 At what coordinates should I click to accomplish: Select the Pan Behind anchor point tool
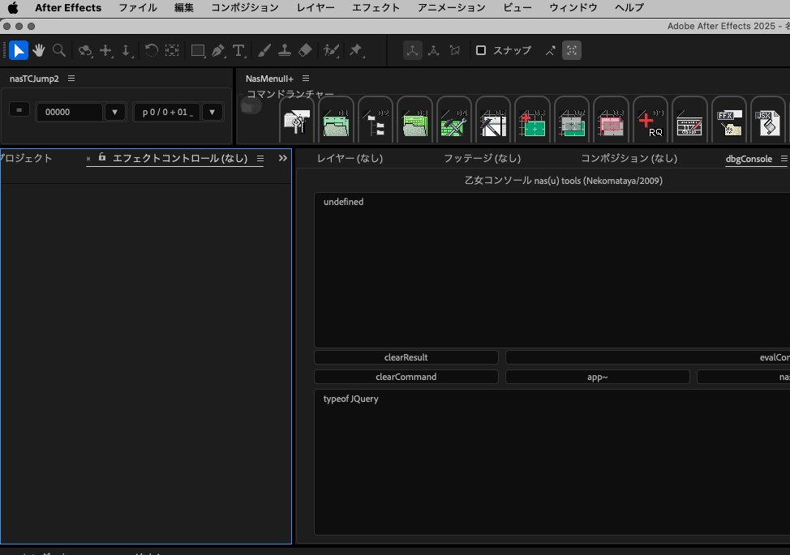click(172, 50)
